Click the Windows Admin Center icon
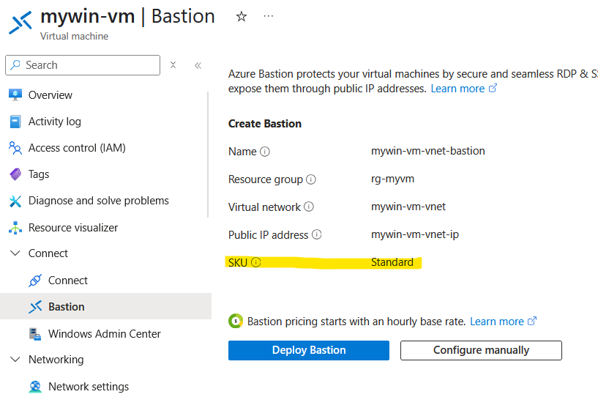This screenshot has height=397, width=598. pyautogui.click(x=35, y=334)
